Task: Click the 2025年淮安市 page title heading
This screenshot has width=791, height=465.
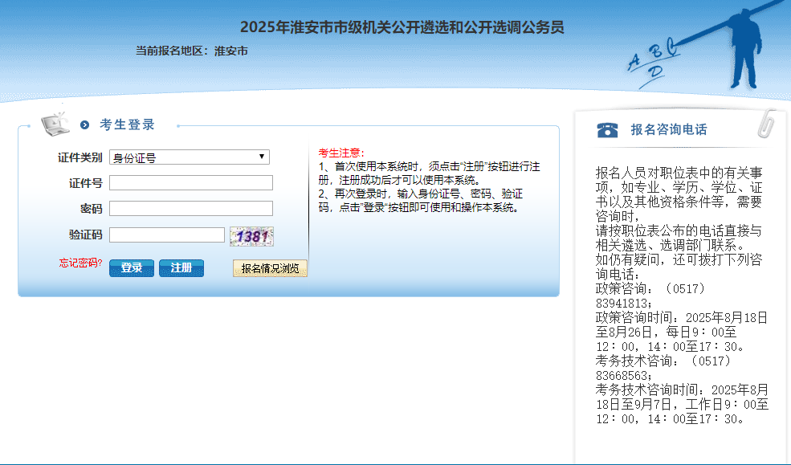Action: click(402, 27)
